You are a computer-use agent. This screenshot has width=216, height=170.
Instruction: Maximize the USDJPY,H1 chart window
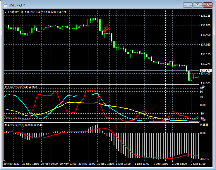(198, 5)
